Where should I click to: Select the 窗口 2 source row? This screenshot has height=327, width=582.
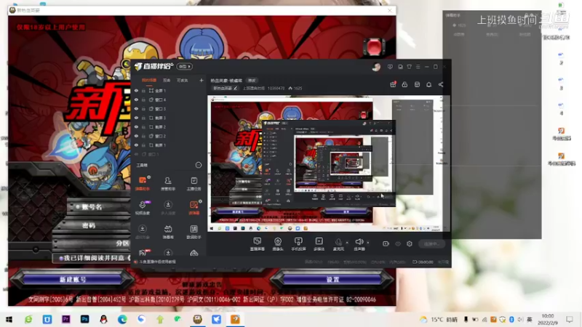[x=169, y=136]
